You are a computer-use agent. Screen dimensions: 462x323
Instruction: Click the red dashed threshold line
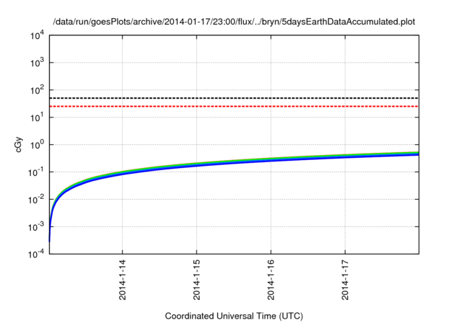click(234, 106)
